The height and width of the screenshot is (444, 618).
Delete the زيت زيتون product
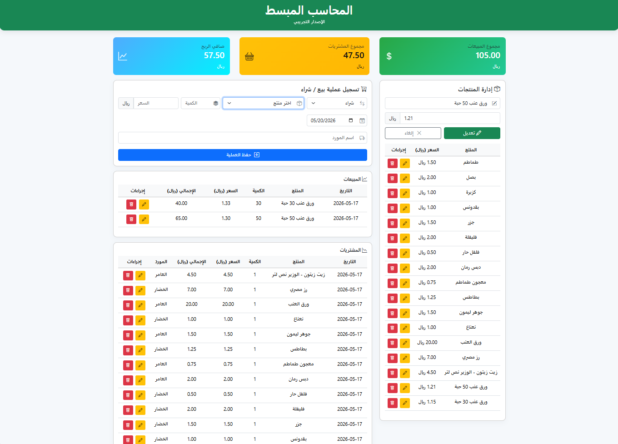393,373
